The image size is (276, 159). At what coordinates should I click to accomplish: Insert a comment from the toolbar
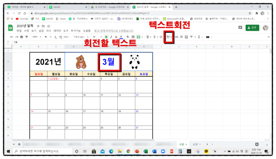point(181,37)
